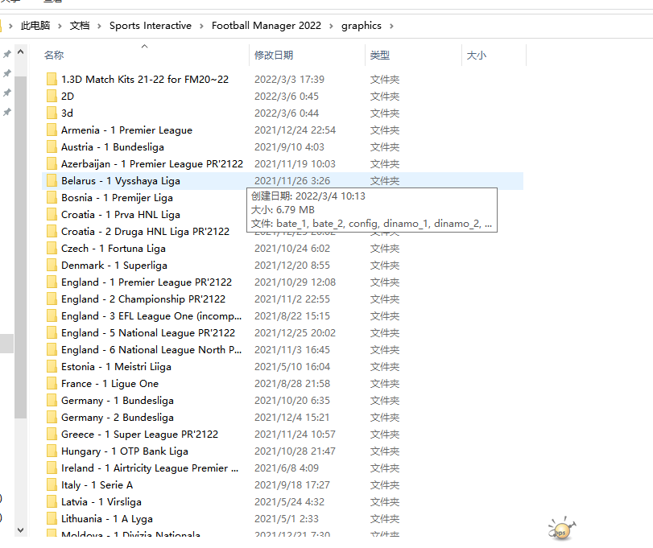Select the folder icon beside Germany - 1 Bundesliga

pyautogui.click(x=52, y=401)
